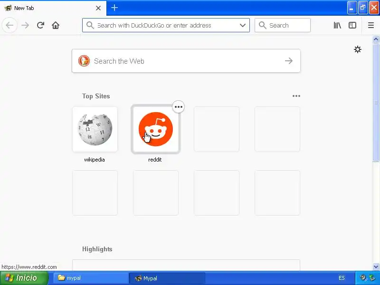Open the reddit top site tile
Viewport: 380px width, 285px height.
point(156,129)
